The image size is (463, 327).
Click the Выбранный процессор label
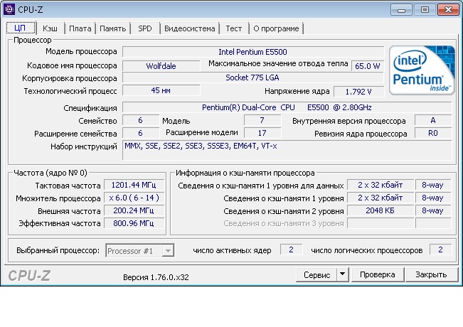58,250
